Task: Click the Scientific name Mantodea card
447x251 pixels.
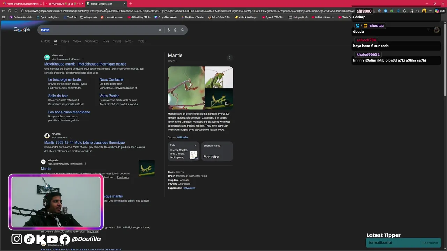Action: click(217, 151)
